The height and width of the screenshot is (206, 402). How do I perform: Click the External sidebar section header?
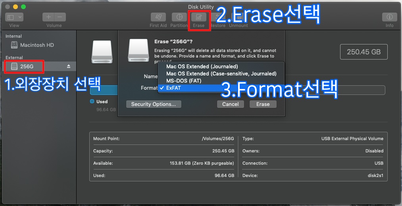14,58
